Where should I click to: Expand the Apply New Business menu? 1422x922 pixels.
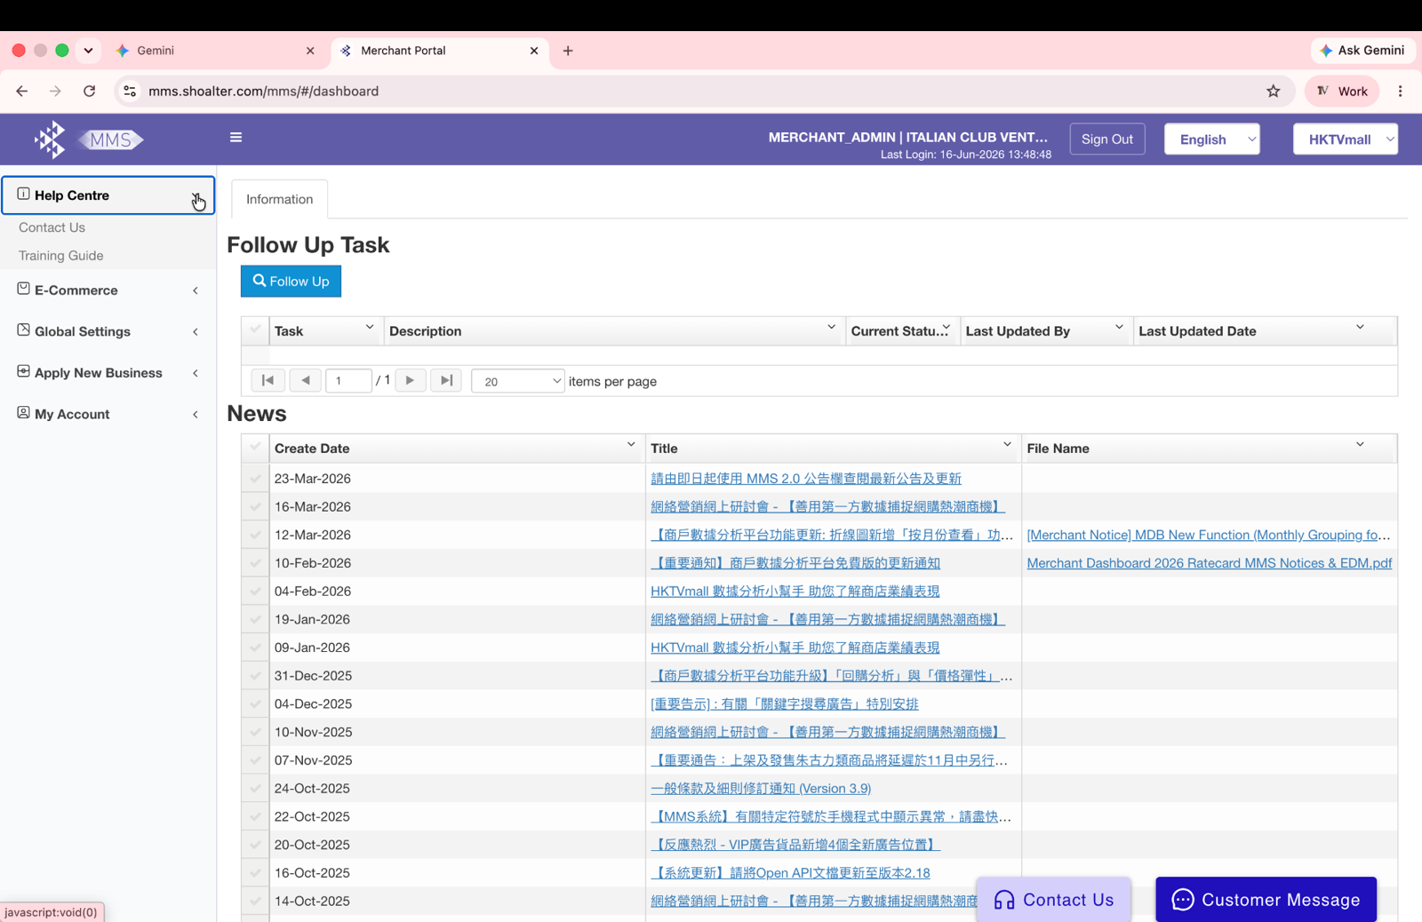[108, 373]
